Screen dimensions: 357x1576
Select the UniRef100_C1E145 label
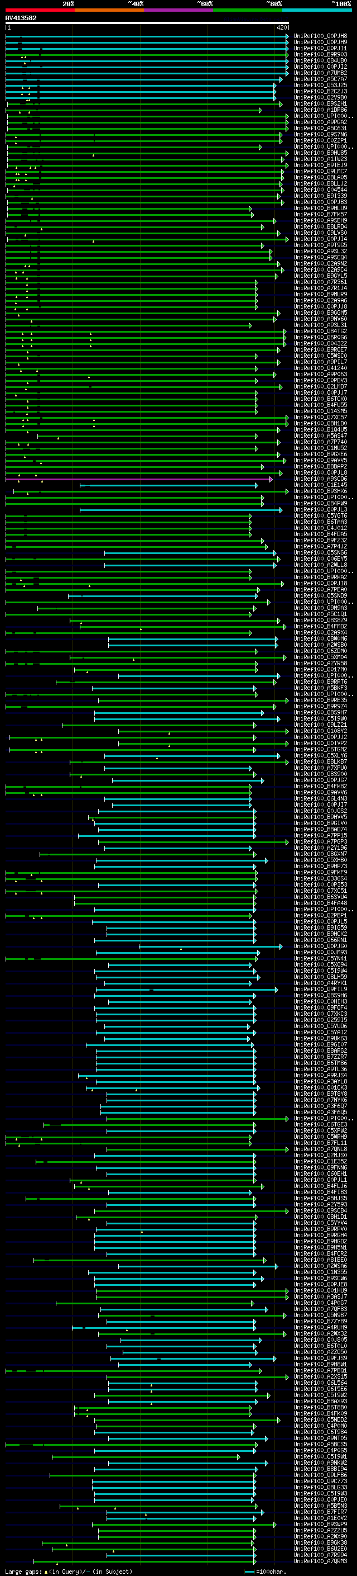click(x=320, y=485)
